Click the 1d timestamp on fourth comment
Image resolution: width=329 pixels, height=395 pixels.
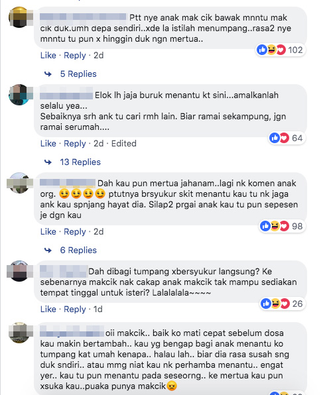(98, 309)
